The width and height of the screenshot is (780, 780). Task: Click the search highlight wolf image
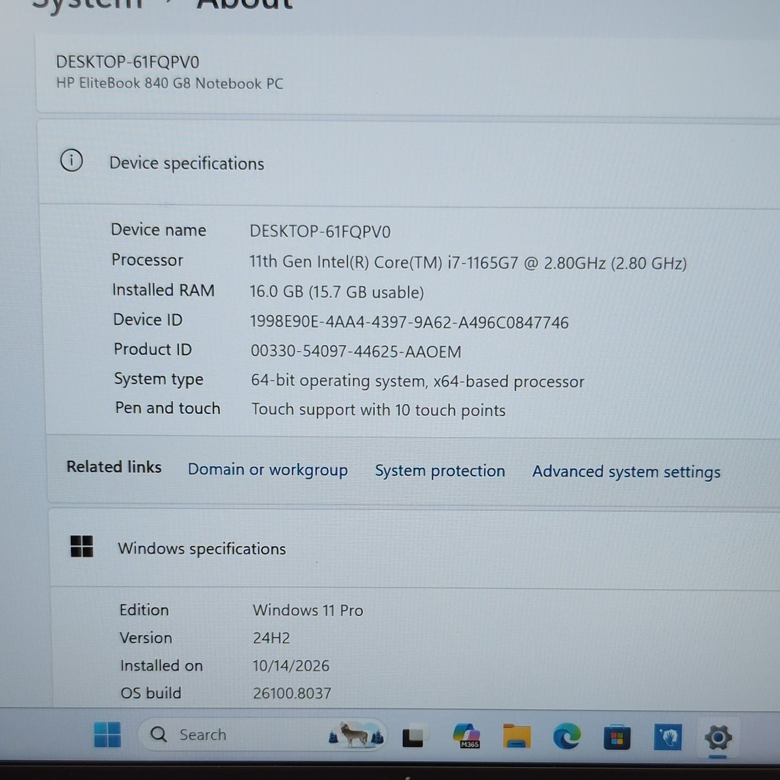[356, 735]
